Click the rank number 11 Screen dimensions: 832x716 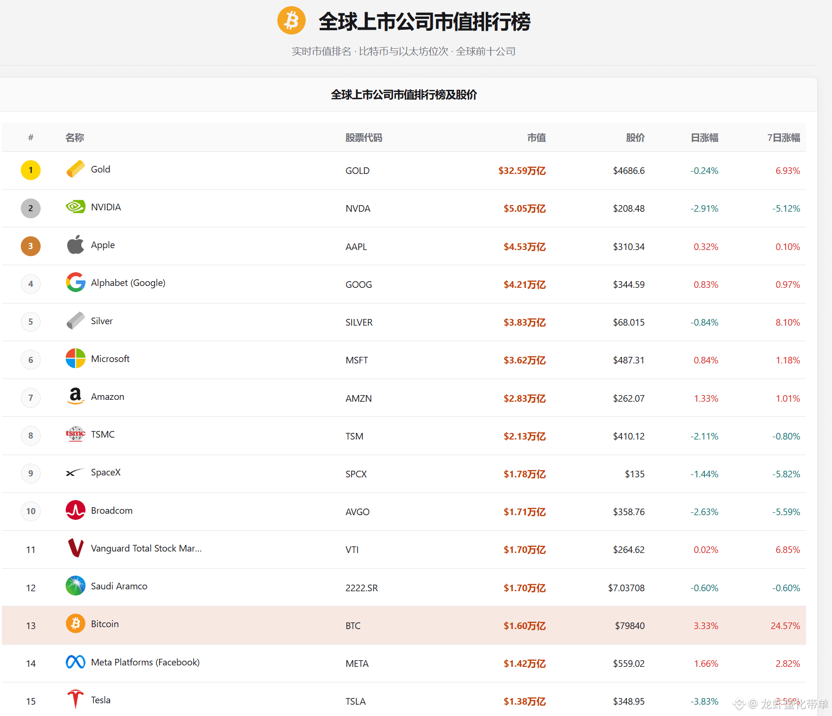pyautogui.click(x=31, y=550)
